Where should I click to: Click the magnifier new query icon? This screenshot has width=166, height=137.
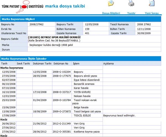pyautogui.click(x=151, y=3)
